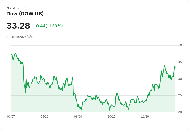Click the chart line's lowest dip near 10/15
This screenshot has height=130, width=189.
[x=110, y=110]
